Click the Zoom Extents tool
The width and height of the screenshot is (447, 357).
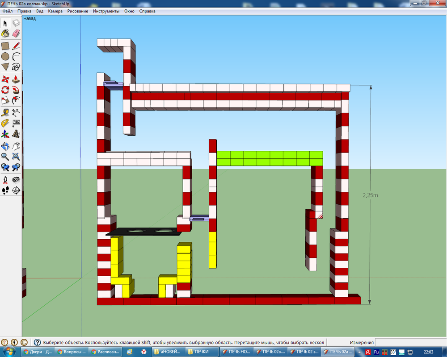click(15, 156)
